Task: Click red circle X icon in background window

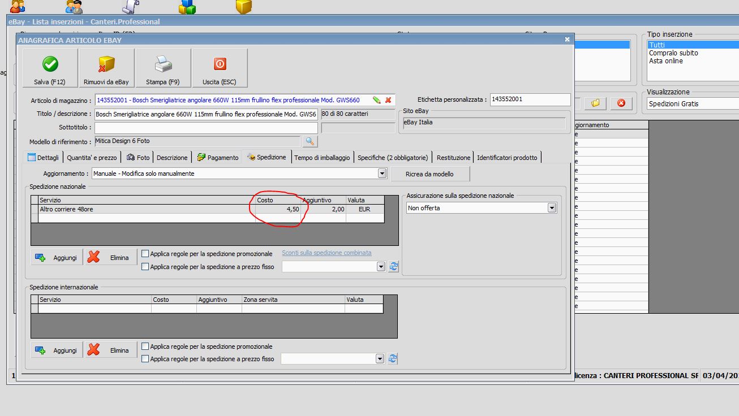Action: (621, 103)
